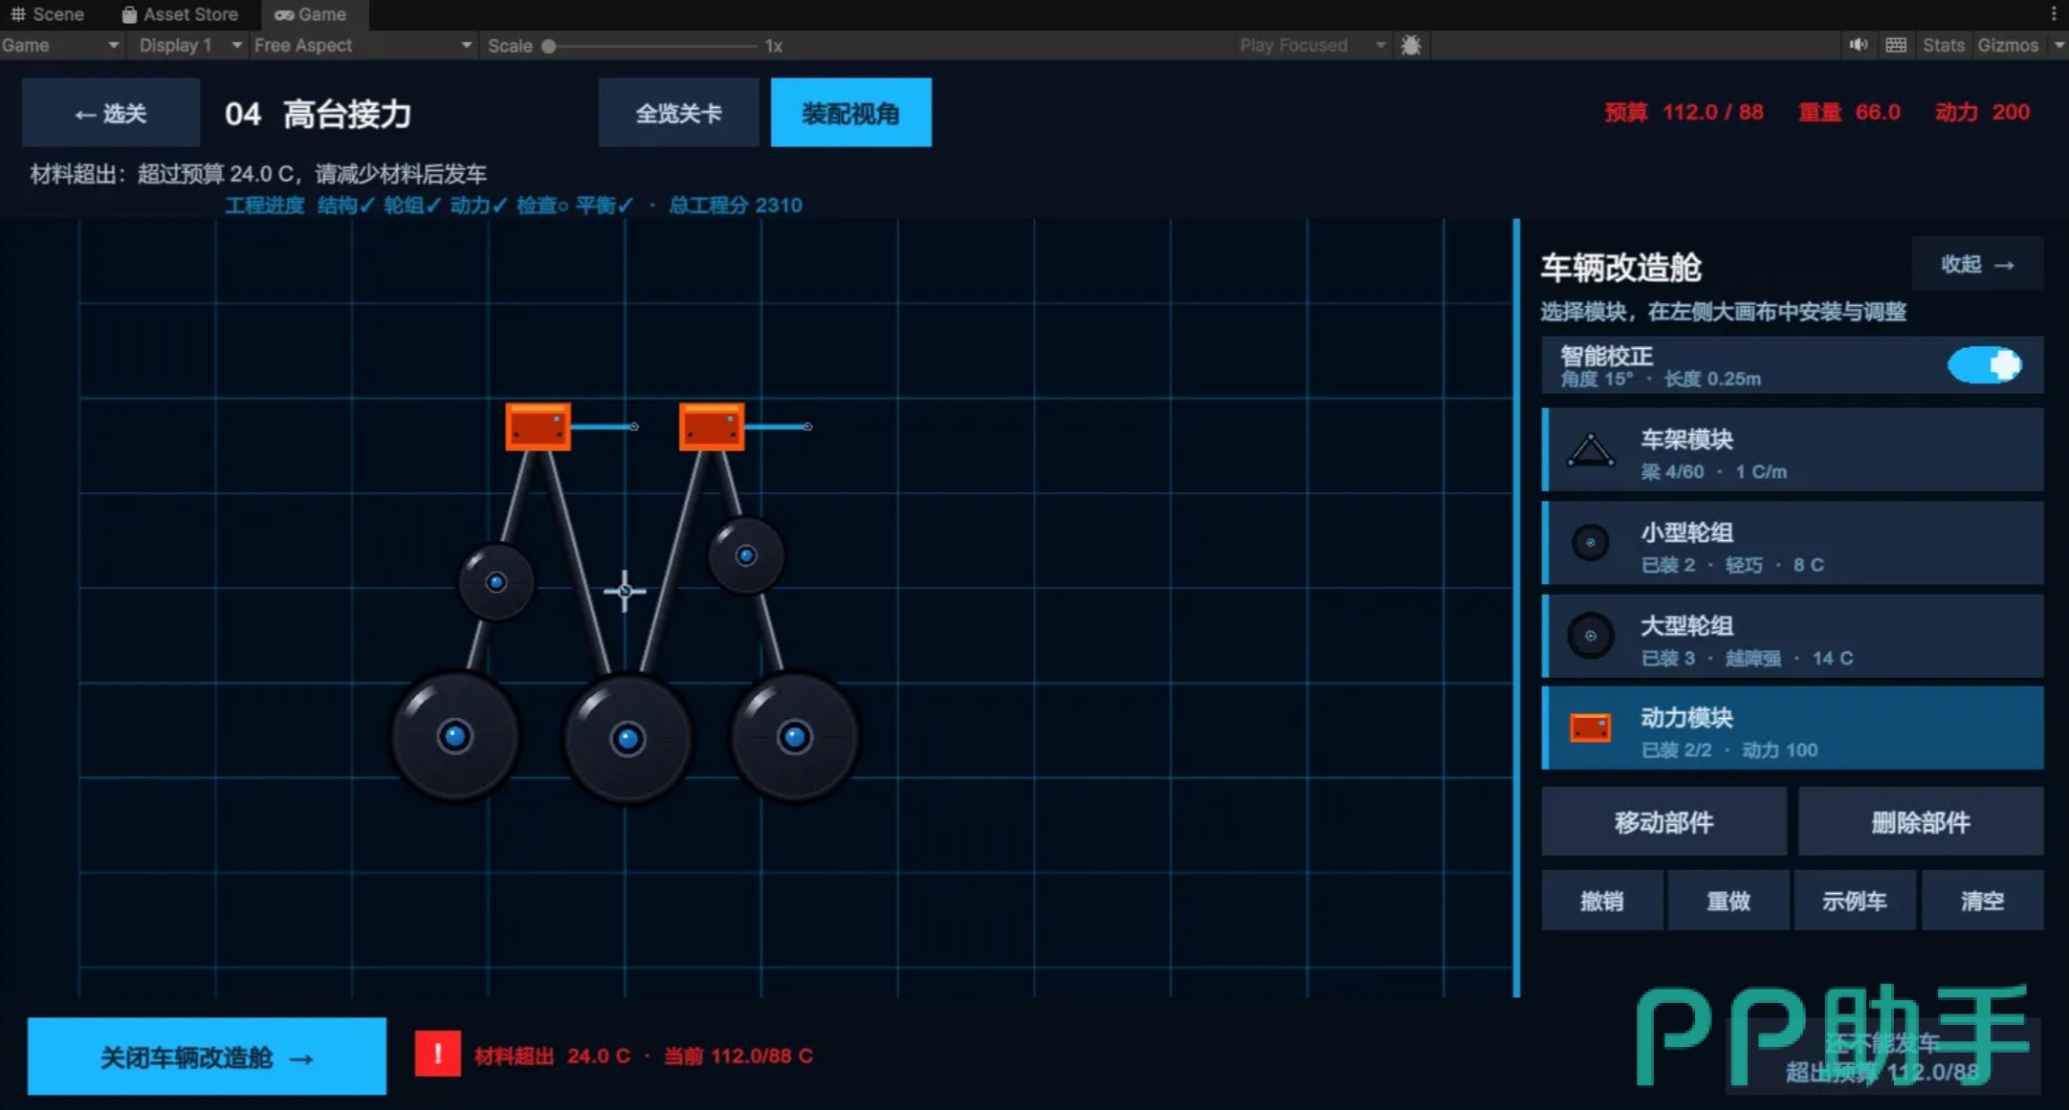2069x1110 pixels.
Task: Collapse the panel with 收起
Action: (x=1977, y=264)
